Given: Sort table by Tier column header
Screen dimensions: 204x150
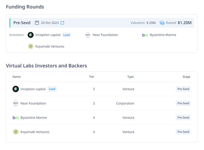Looking at the screenshot, I should pyautogui.click(x=91, y=77).
